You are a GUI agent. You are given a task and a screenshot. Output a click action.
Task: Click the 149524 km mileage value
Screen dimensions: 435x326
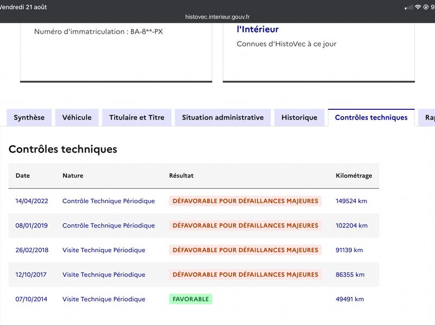(351, 201)
